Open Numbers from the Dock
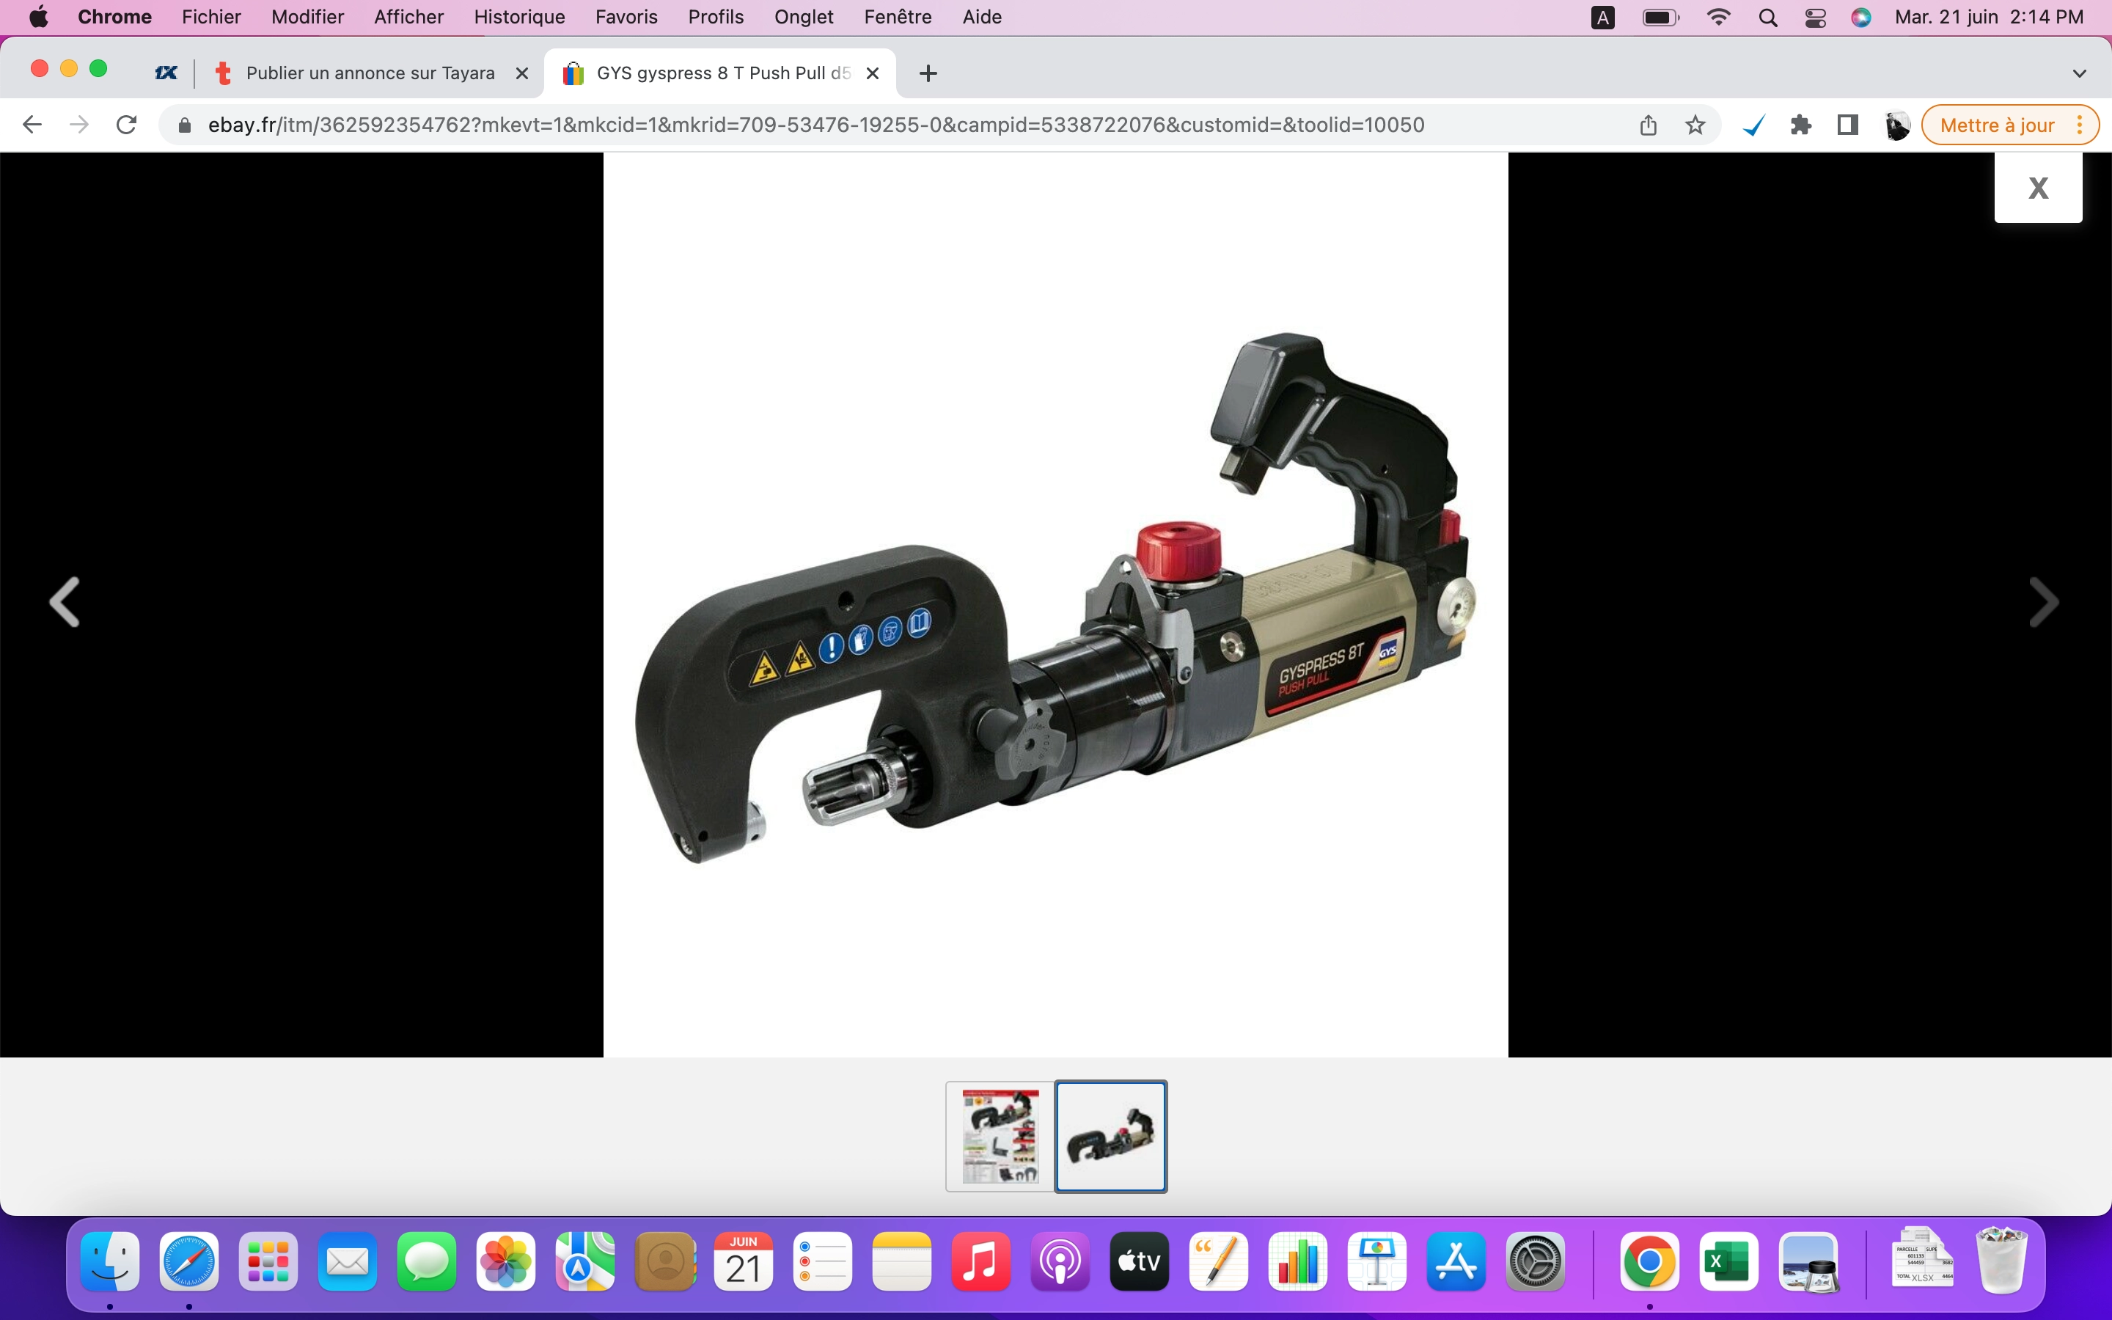This screenshot has height=1320, width=2112. (1298, 1261)
